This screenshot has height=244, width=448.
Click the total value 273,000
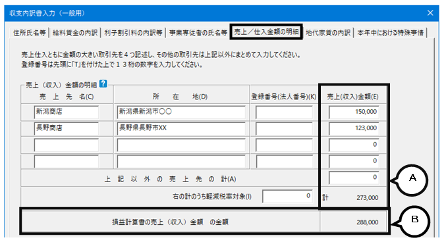[368, 197]
